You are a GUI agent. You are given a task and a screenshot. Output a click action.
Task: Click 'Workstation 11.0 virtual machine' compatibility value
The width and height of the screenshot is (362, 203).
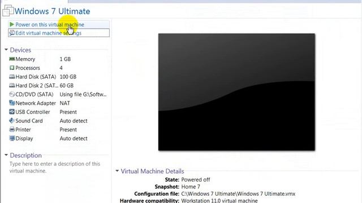(219, 201)
